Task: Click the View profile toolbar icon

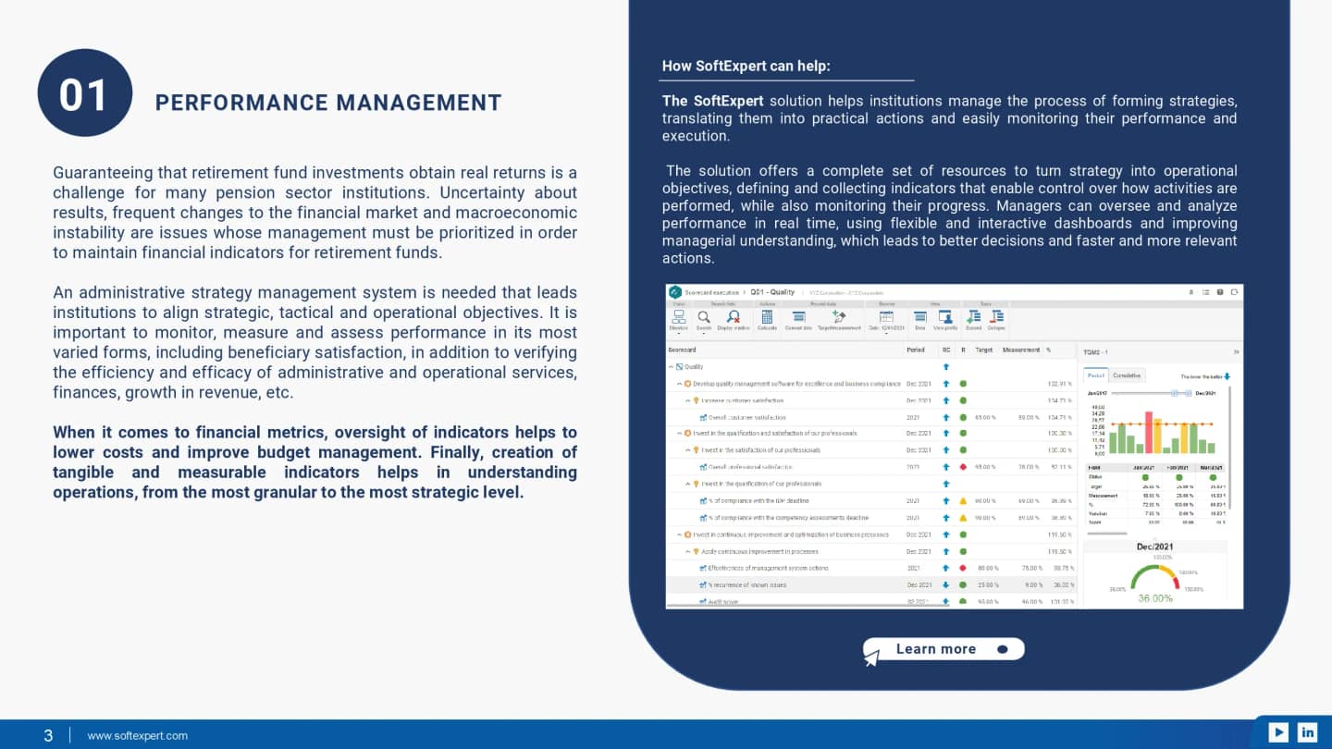Action: pos(945,316)
